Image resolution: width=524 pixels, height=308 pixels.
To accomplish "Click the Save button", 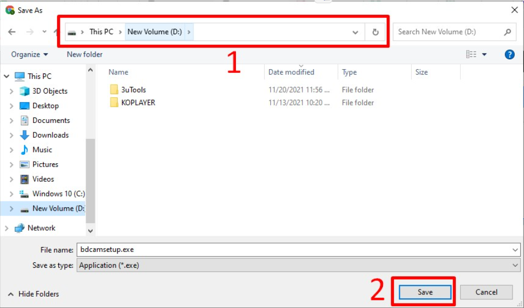I will (425, 292).
